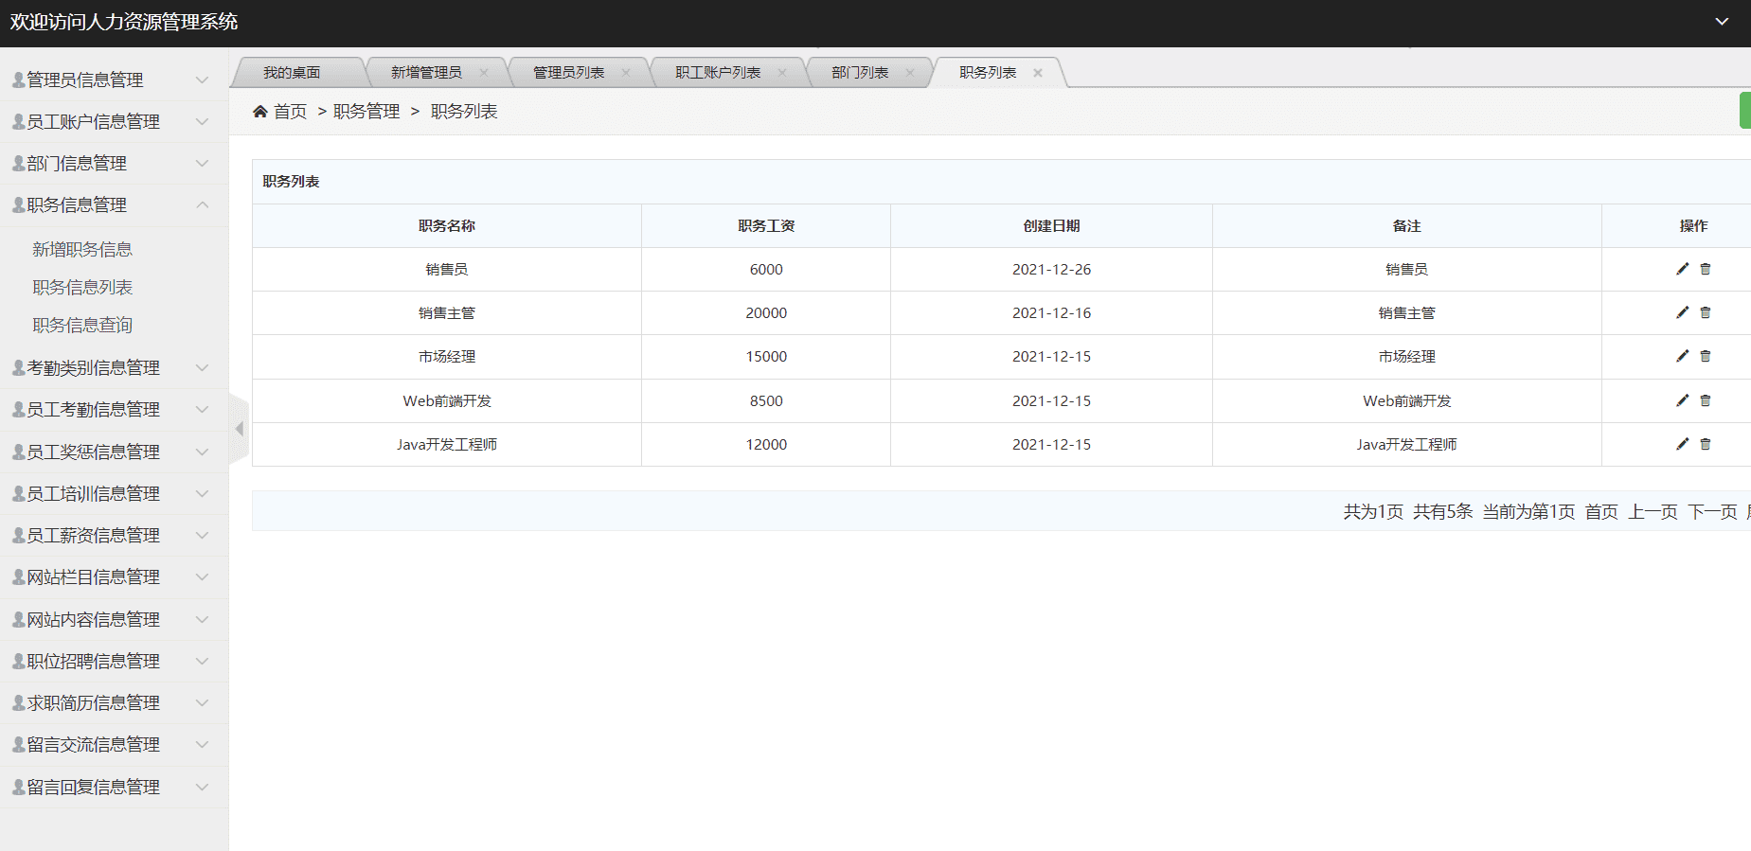Screen dimensions: 1751x851
Task: Close the 职务列表 tab
Action: [x=1038, y=73]
